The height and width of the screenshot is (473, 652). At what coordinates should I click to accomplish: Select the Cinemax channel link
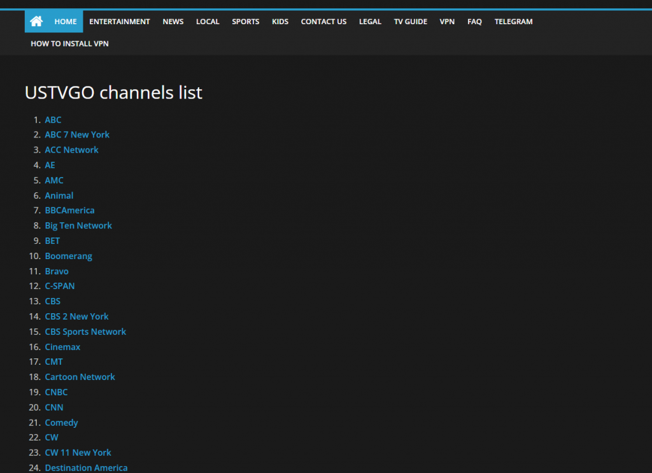[x=62, y=347]
